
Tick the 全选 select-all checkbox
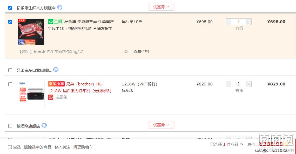10,147
